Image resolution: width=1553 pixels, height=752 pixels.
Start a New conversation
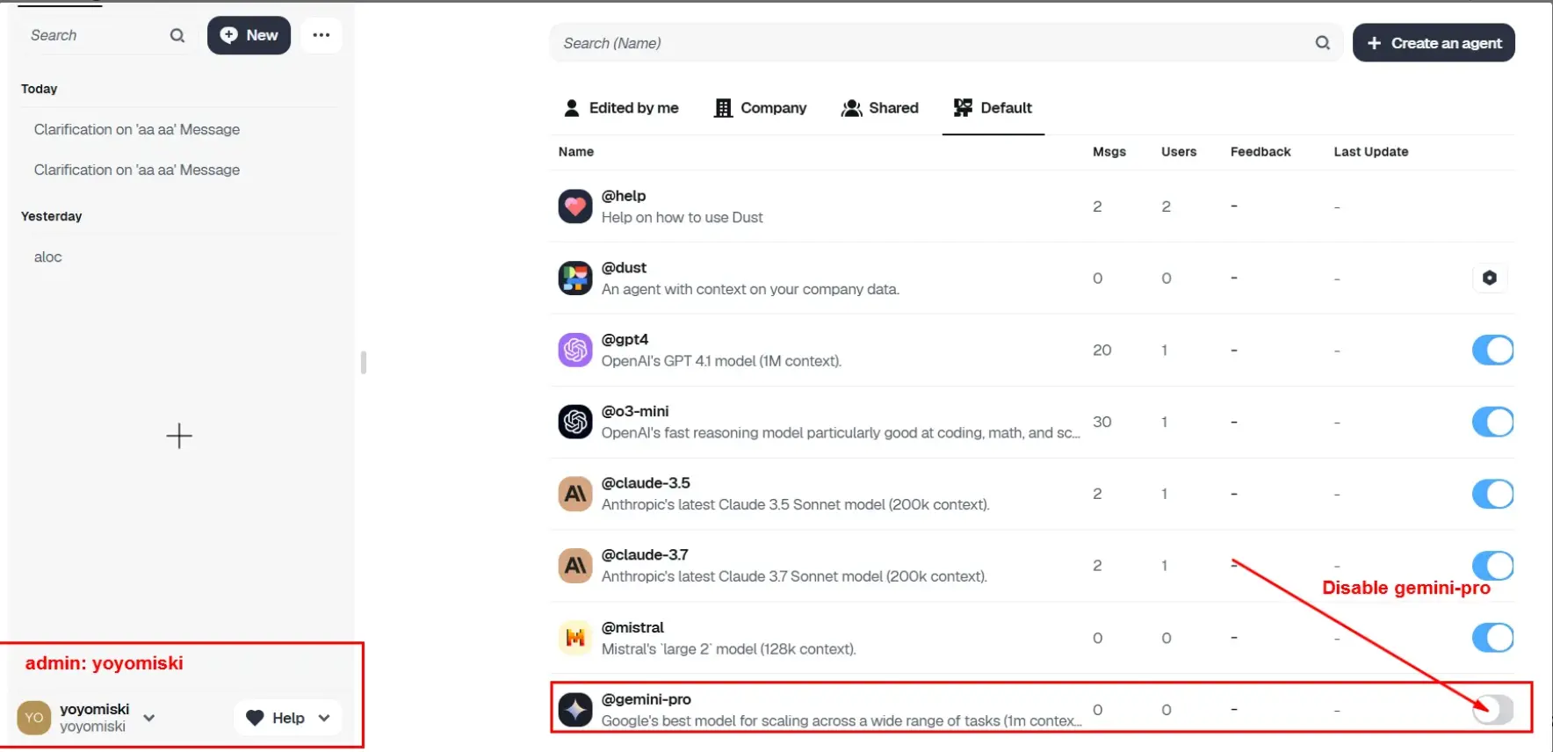tap(249, 35)
